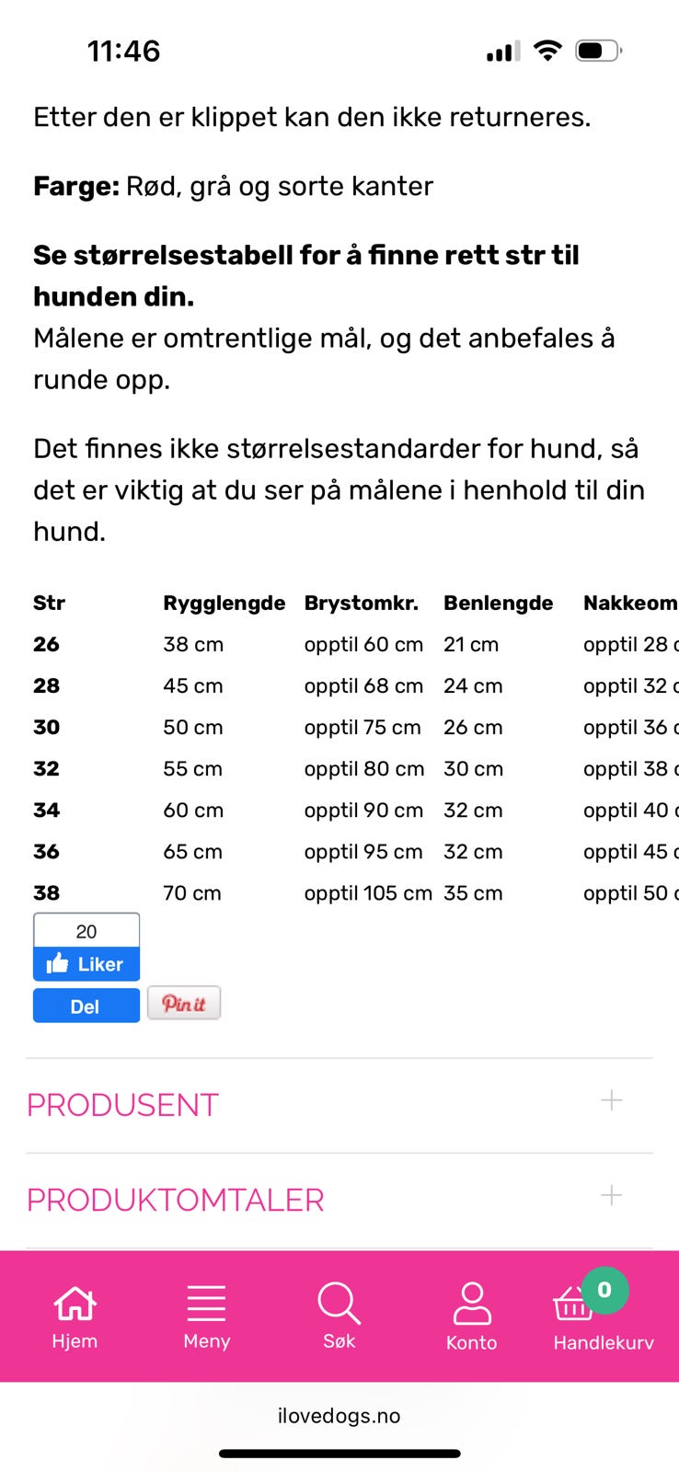679x1472 pixels.
Task: Click the Wi-Fi status icon
Action: pyautogui.click(x=547, y=51)
